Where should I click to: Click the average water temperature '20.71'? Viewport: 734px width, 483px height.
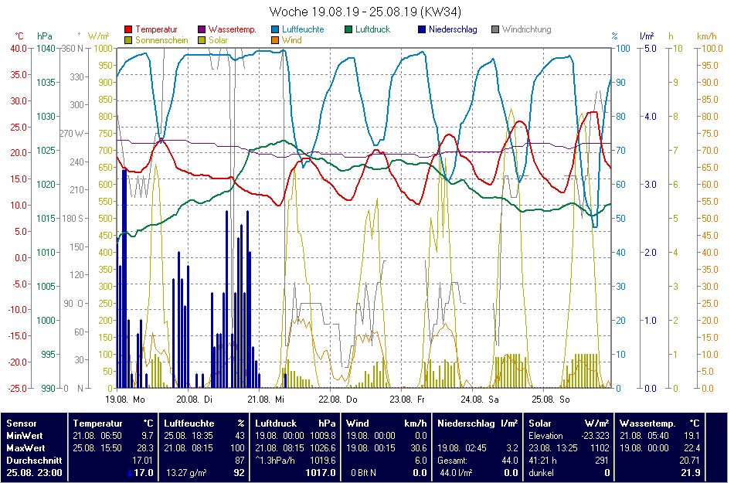689,461
